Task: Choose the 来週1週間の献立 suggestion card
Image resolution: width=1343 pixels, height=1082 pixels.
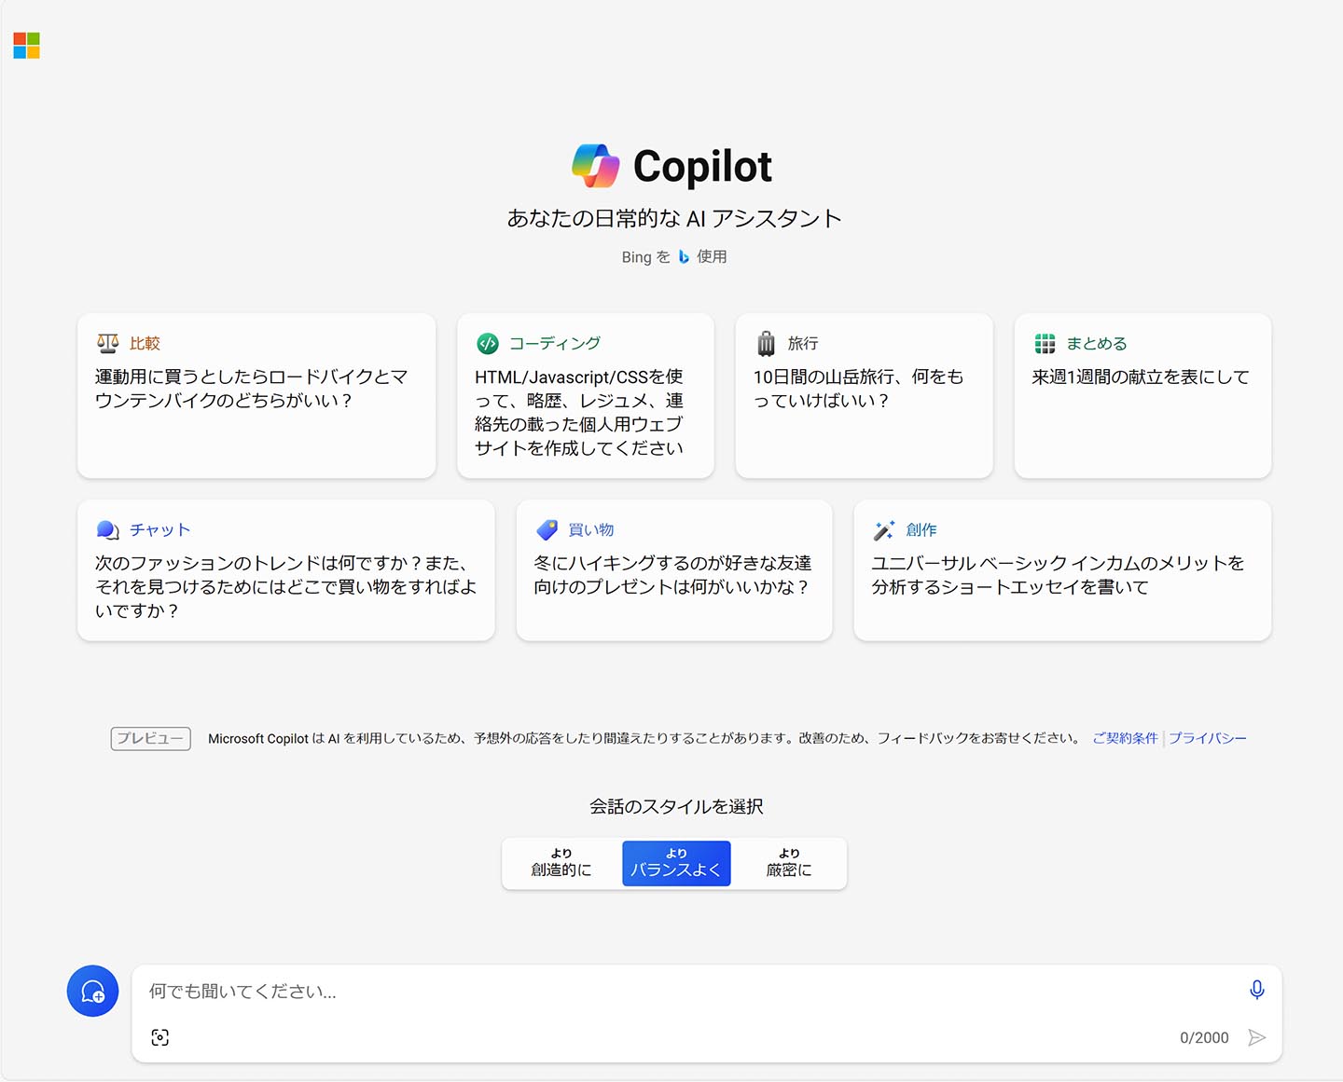Action: [x=1142, y=396]
